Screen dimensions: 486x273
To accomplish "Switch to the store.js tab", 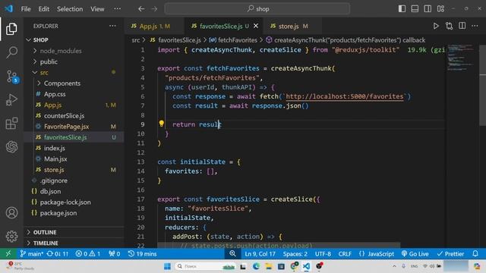I will (x=292, y=27).
